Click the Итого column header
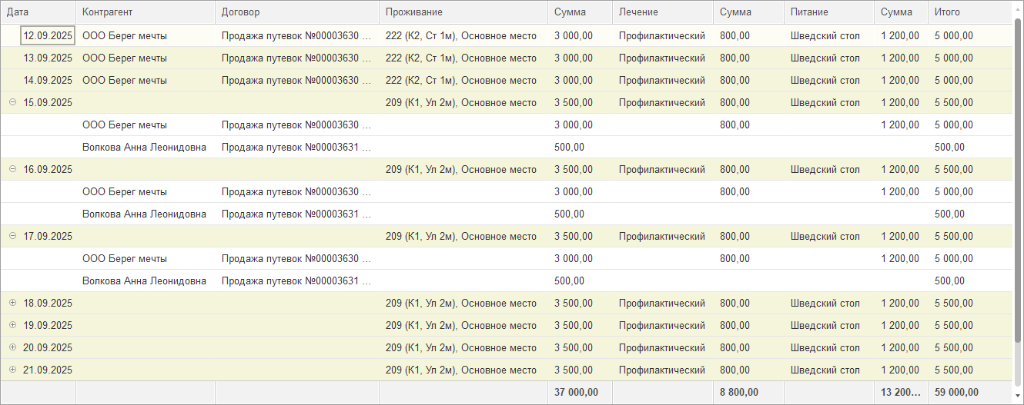 (969, 12)
